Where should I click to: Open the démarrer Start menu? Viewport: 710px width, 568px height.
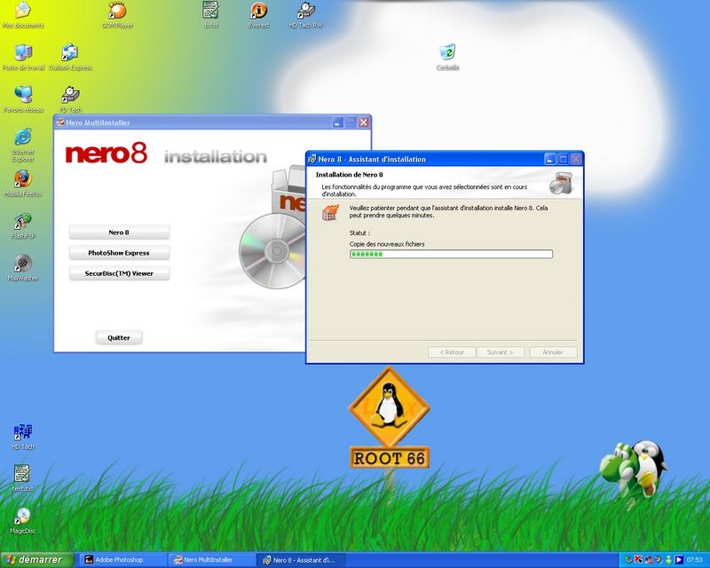pos(36,560)
